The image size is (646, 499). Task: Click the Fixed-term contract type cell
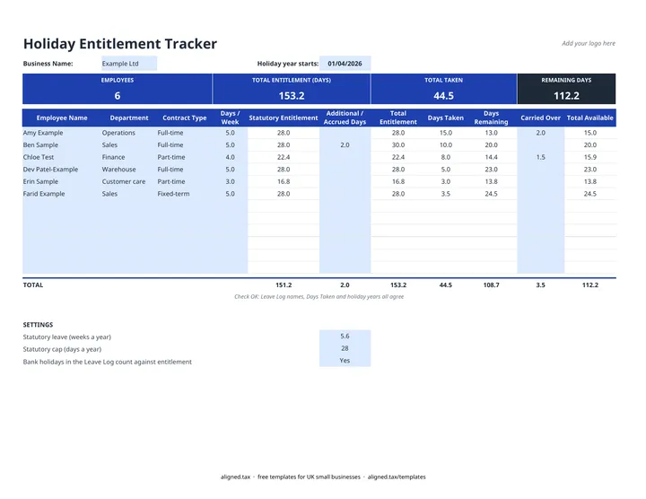[173, 194]
